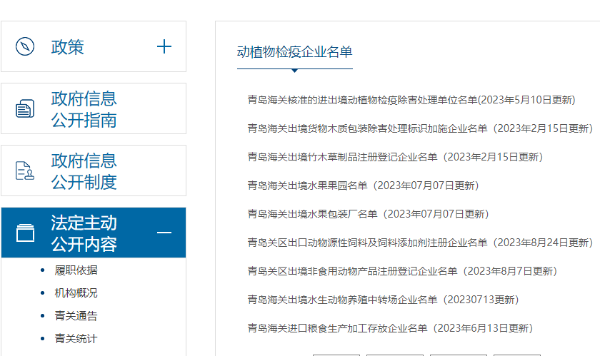Open the 青关通告 submenu link
This screenshot has width=600, height=356.
tap(76, 316)
